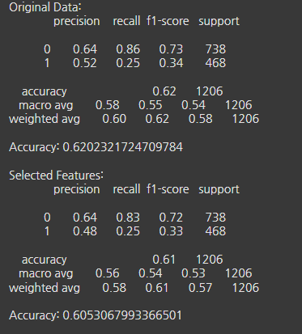Click the 0.52 precision value for class 1

click(x=85, y=63)
